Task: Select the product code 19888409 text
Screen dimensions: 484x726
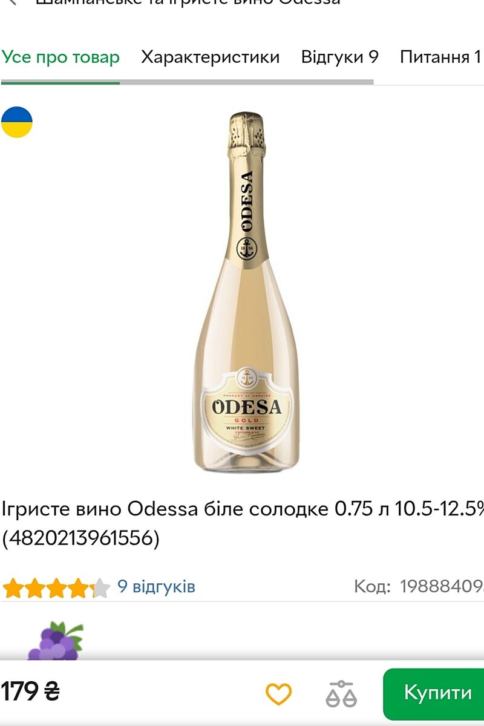Action: (442, 587)
